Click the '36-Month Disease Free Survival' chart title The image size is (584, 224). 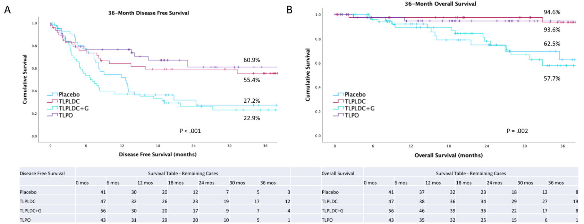[x=149, y=13]
